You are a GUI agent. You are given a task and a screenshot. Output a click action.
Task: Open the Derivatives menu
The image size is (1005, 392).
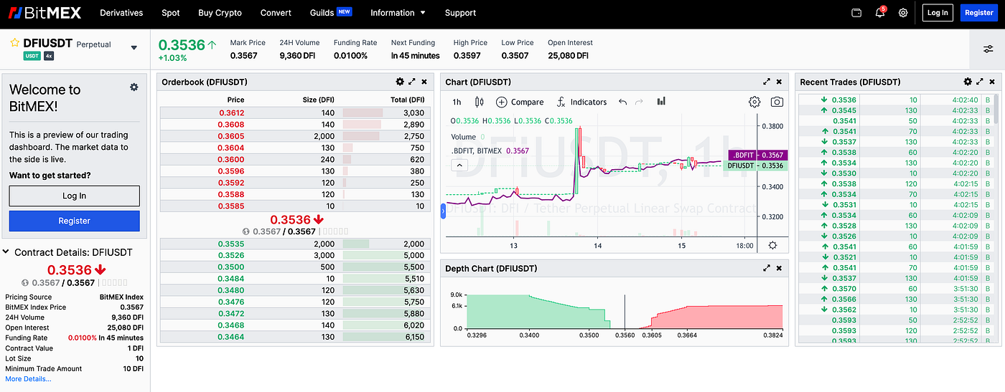pyautogui.click(x=121, y=12)
